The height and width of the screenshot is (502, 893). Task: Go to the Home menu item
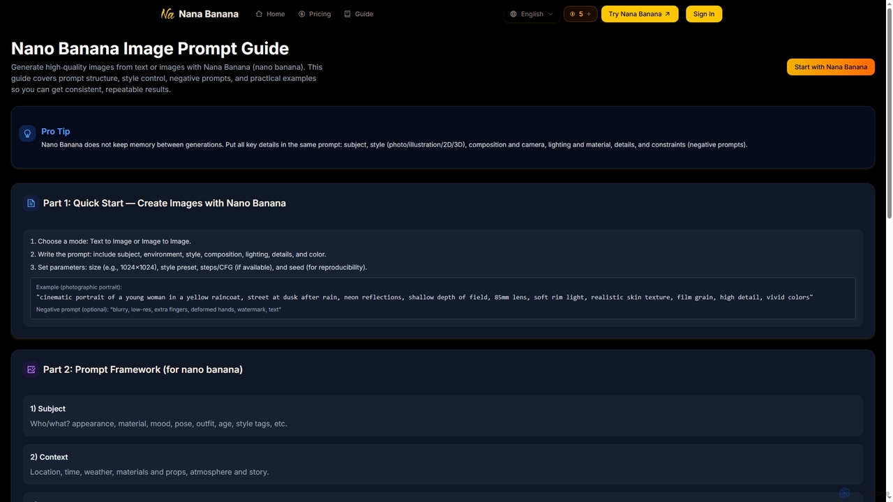pyautogui.click(x=270, y=14)
